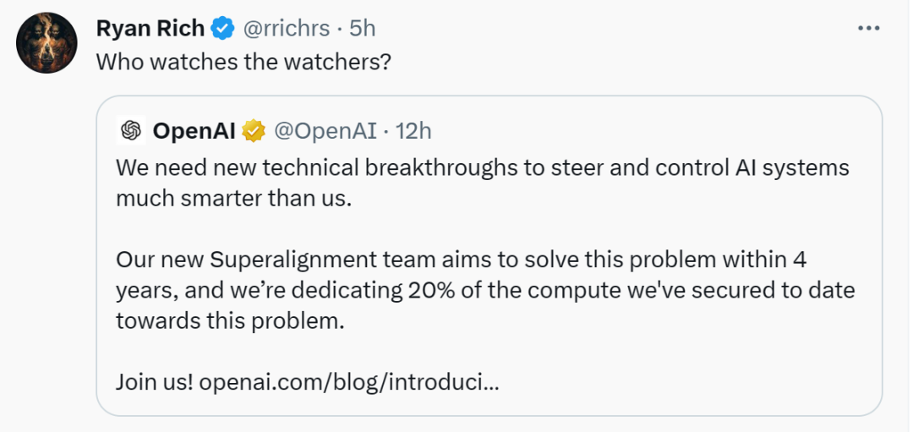
Task: Open the three-dot more options menu
Action: (x=869, y=28)
